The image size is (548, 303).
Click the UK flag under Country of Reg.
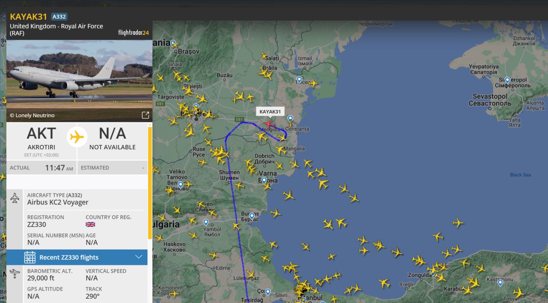(90, 224)
